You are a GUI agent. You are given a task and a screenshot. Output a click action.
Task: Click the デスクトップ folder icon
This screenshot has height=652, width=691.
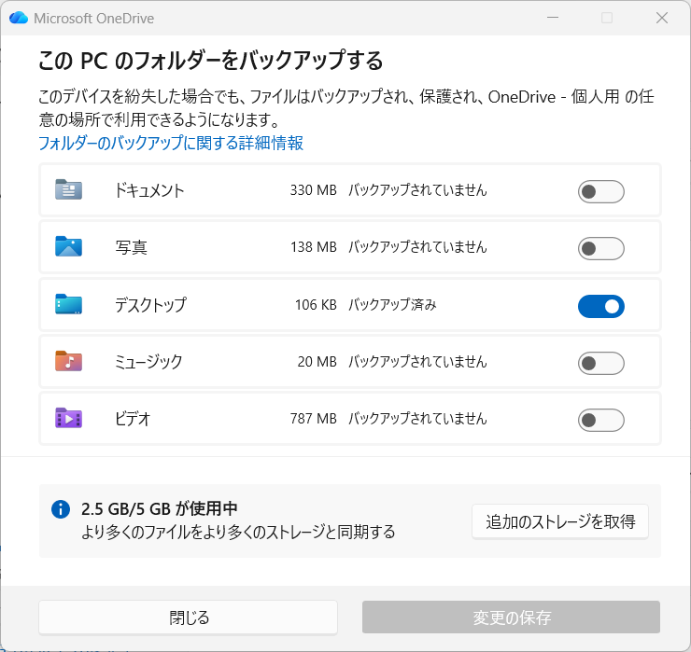[x=68, y=304]
